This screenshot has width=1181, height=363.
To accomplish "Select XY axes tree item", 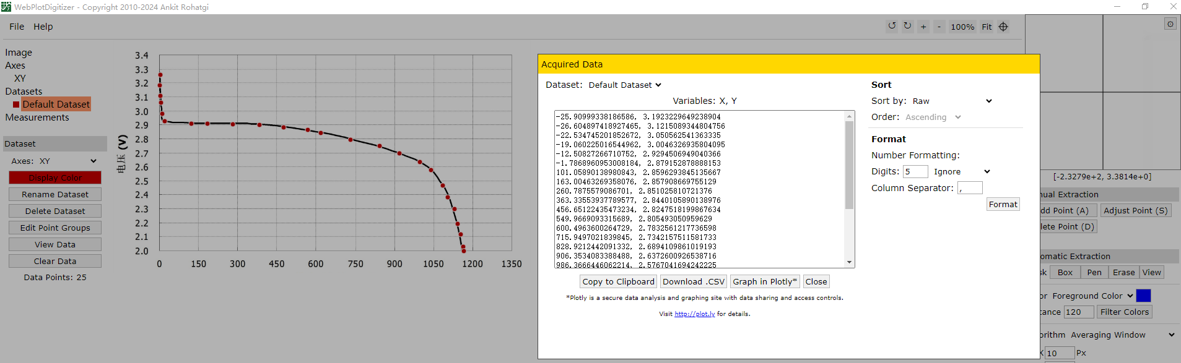I will click(20, 79).
